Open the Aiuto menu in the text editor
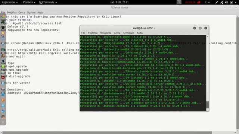The height and width of the screenshot is (134, 239). pos(40,12)
